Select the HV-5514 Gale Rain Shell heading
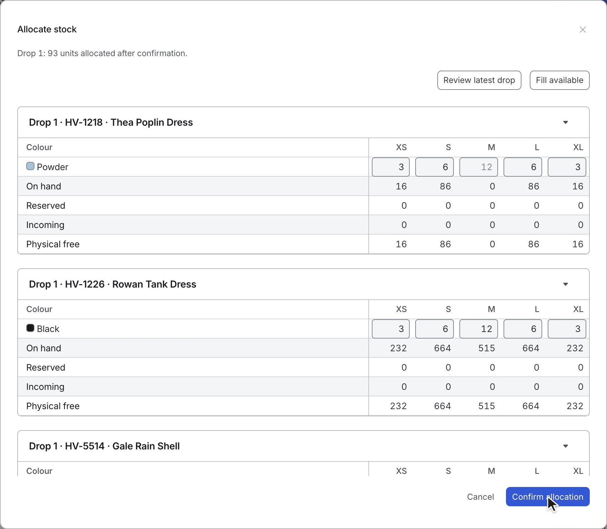Screen dimensions: 607x529 click(104, 446)
